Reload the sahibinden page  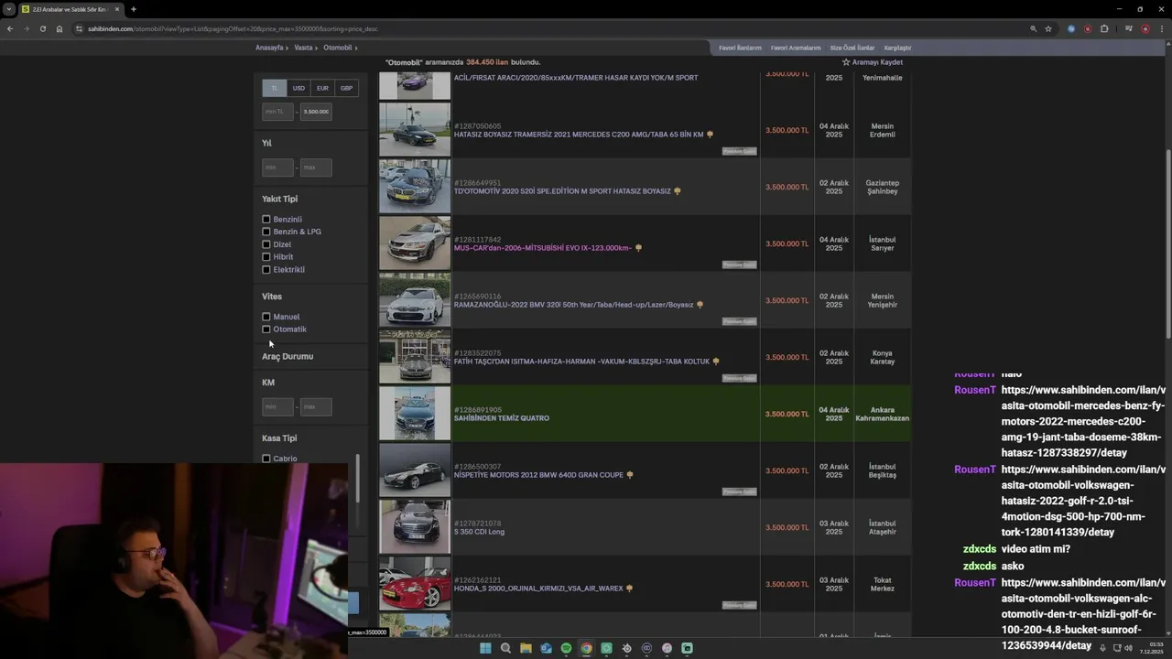pos(42,28)
